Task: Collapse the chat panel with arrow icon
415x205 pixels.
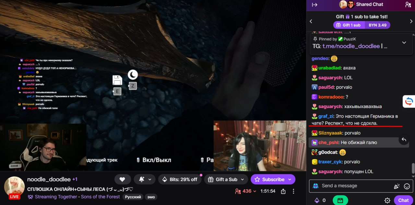Action: (x=314, y=5)
